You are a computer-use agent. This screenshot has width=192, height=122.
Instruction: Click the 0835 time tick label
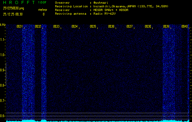[93, 27]
